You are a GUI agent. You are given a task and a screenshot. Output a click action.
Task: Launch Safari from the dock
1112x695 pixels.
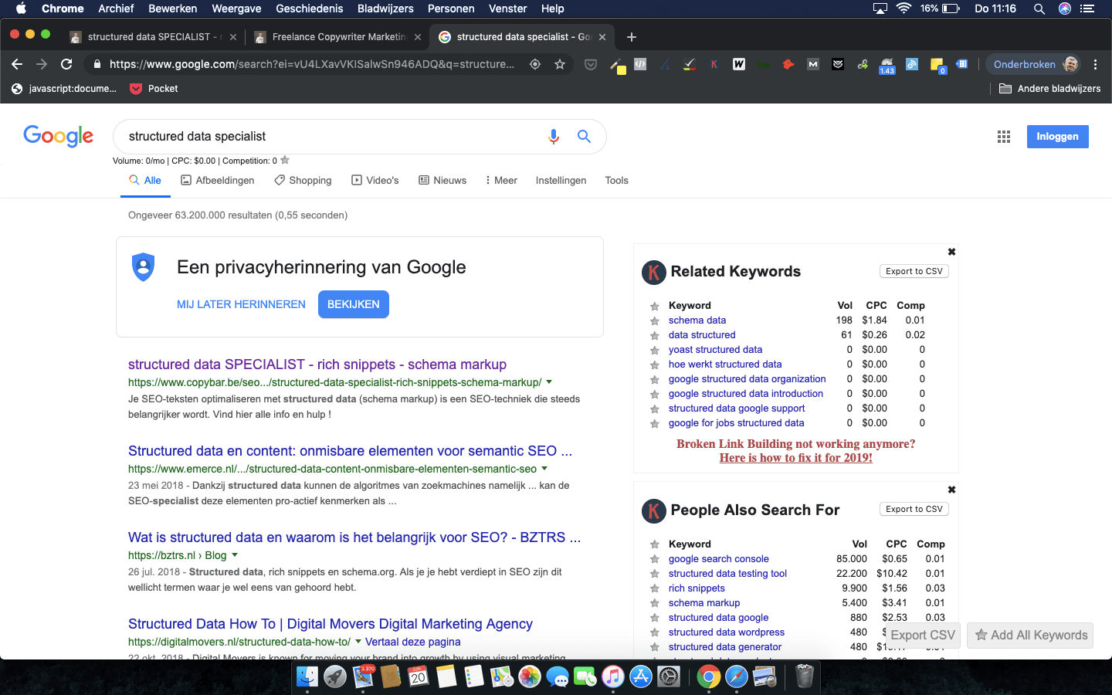(737, 677)
